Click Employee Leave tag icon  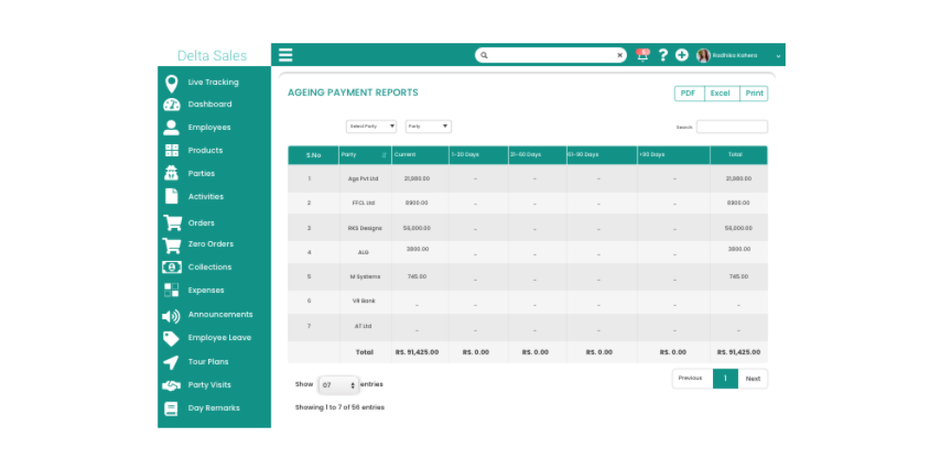tap(172, 339)
